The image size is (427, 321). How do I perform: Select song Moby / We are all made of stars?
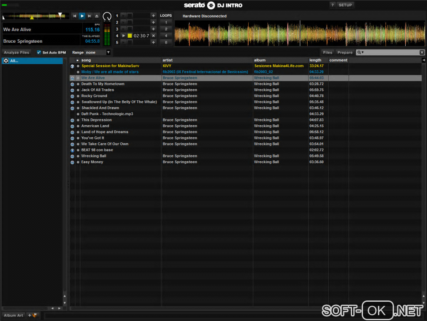[110, 72]
